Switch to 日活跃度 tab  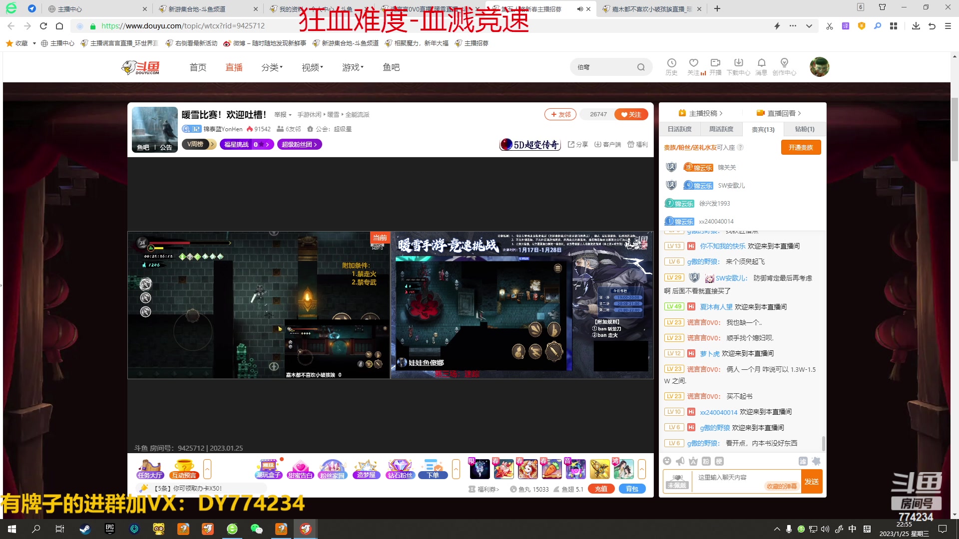[680, 129]
